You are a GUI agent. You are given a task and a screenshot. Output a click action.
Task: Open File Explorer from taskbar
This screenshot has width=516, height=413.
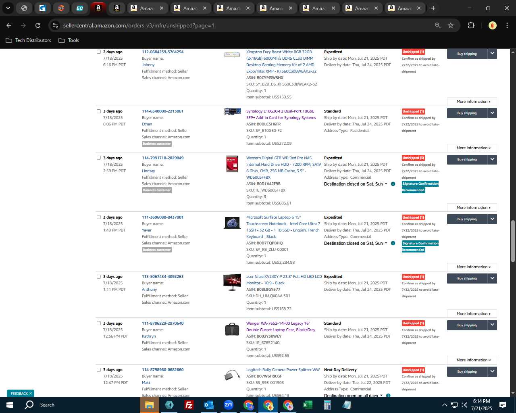(150, 405)
